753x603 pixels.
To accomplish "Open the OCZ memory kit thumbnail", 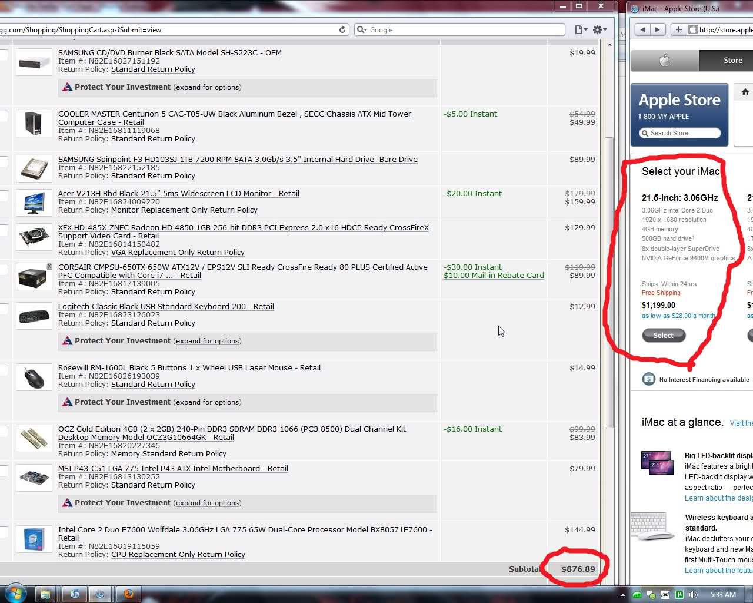I will click(34, 439).
